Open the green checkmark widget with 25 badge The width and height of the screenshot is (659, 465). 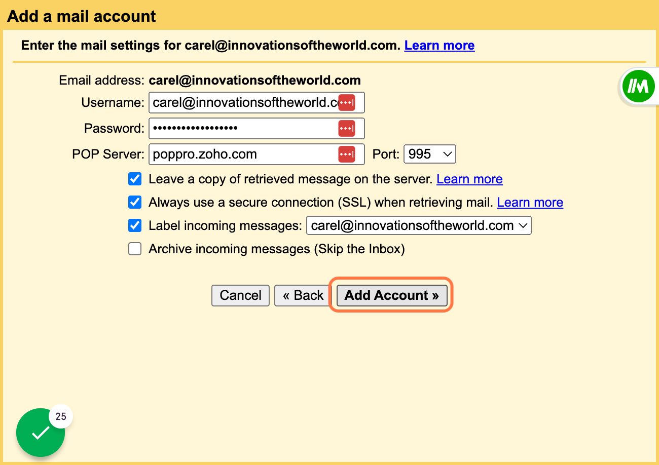click(41, 432)
